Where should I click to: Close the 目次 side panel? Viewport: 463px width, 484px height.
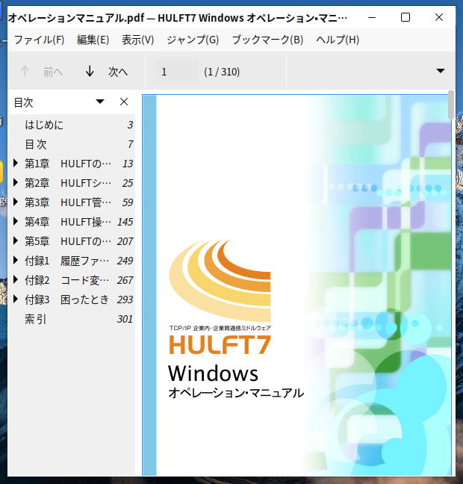[x=124, y=102]
